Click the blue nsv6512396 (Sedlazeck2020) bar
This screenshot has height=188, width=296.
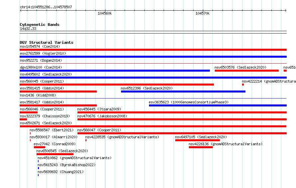tap(183, 92)
